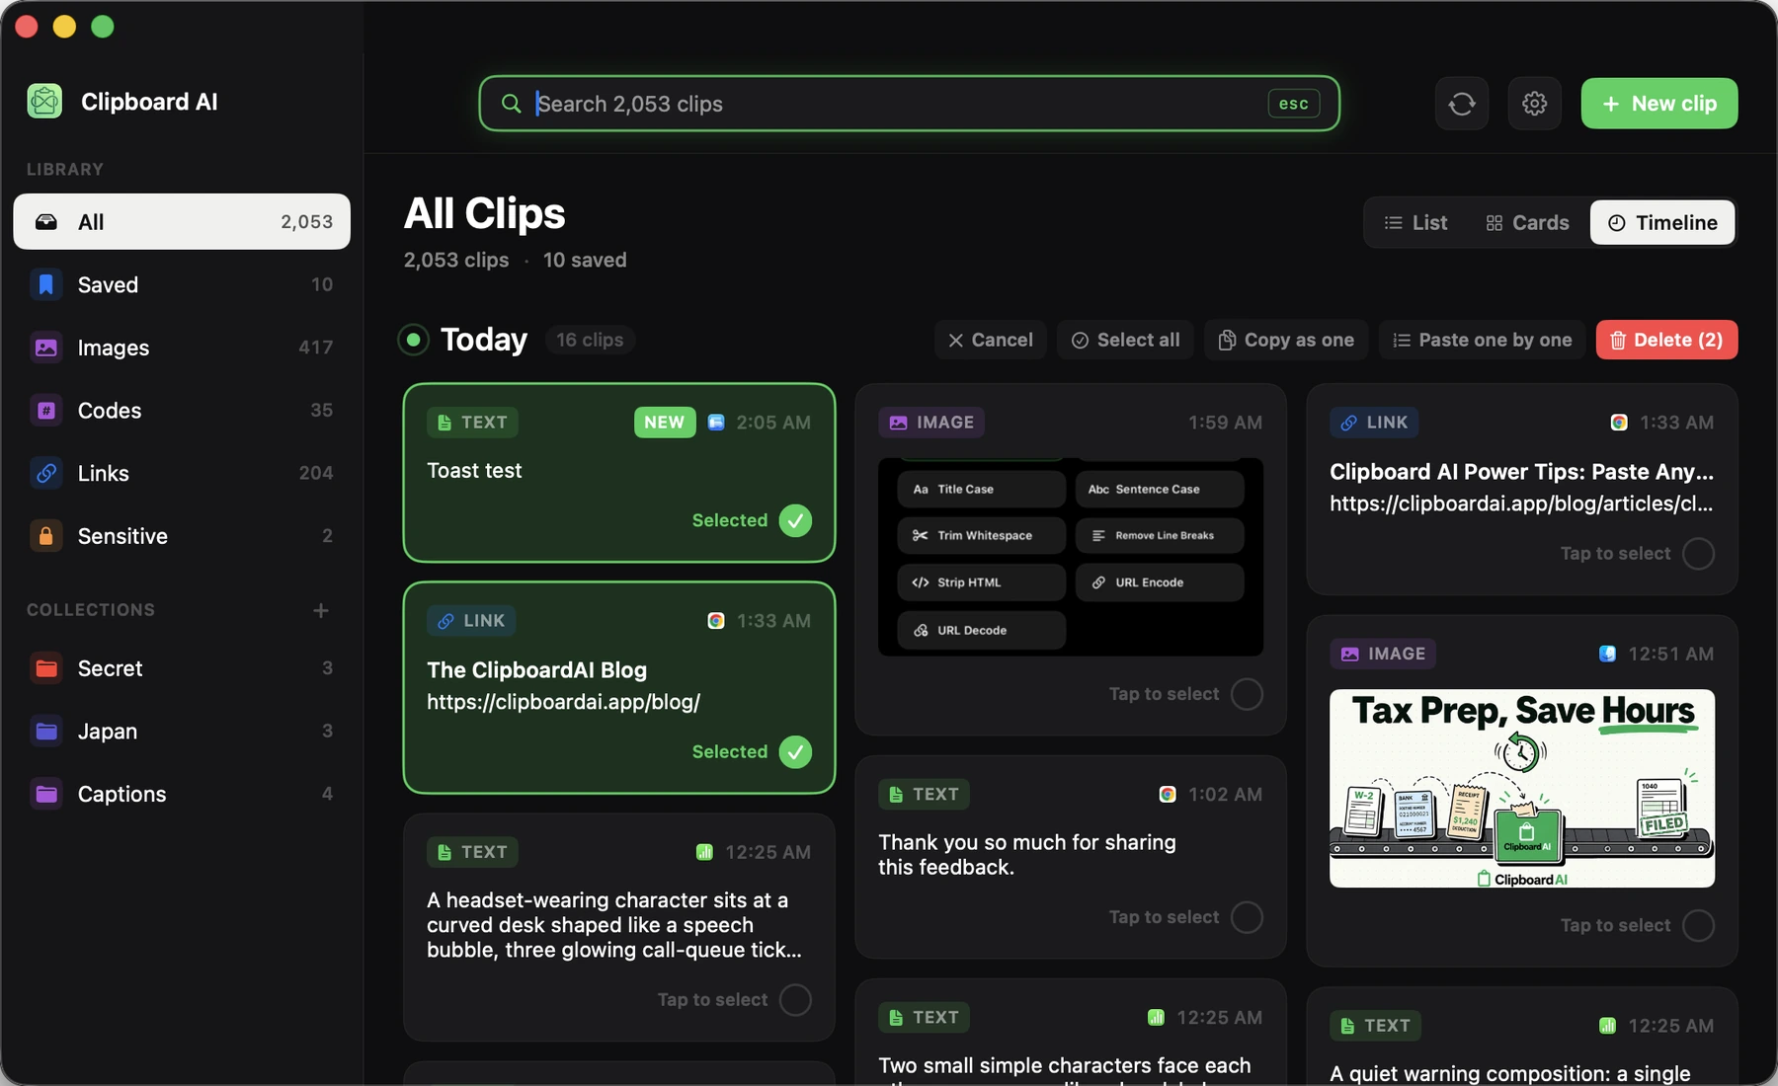Select the Tax Prep image clip circle
This screenshot has width=1778, height=1086.
coord(1698,926)
